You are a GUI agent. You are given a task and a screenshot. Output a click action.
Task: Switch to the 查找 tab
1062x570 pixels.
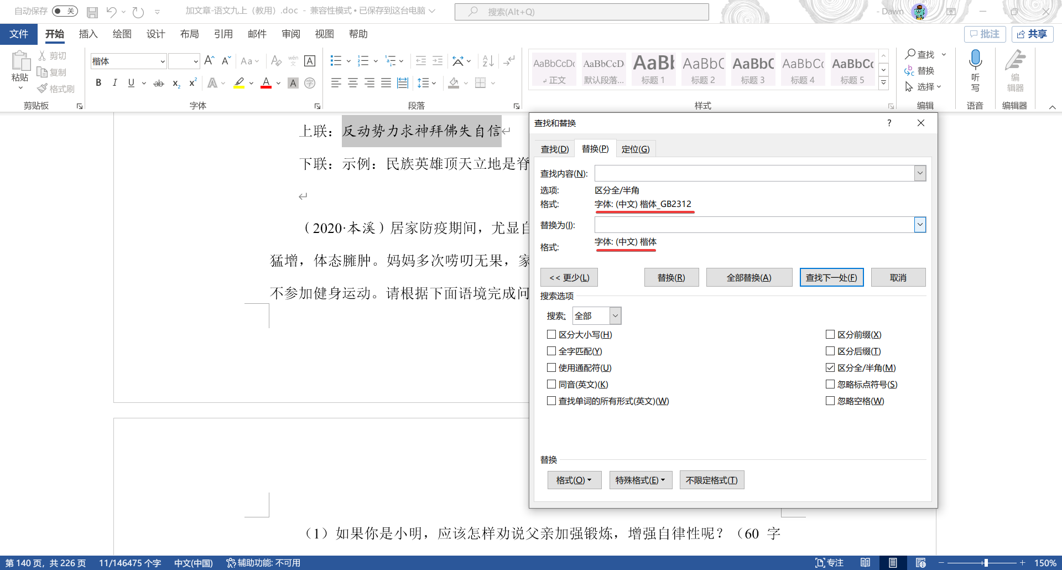click(555, 149)
